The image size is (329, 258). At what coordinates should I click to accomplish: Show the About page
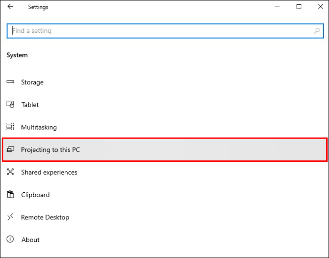pyautogui.click(x=31, y=240)
